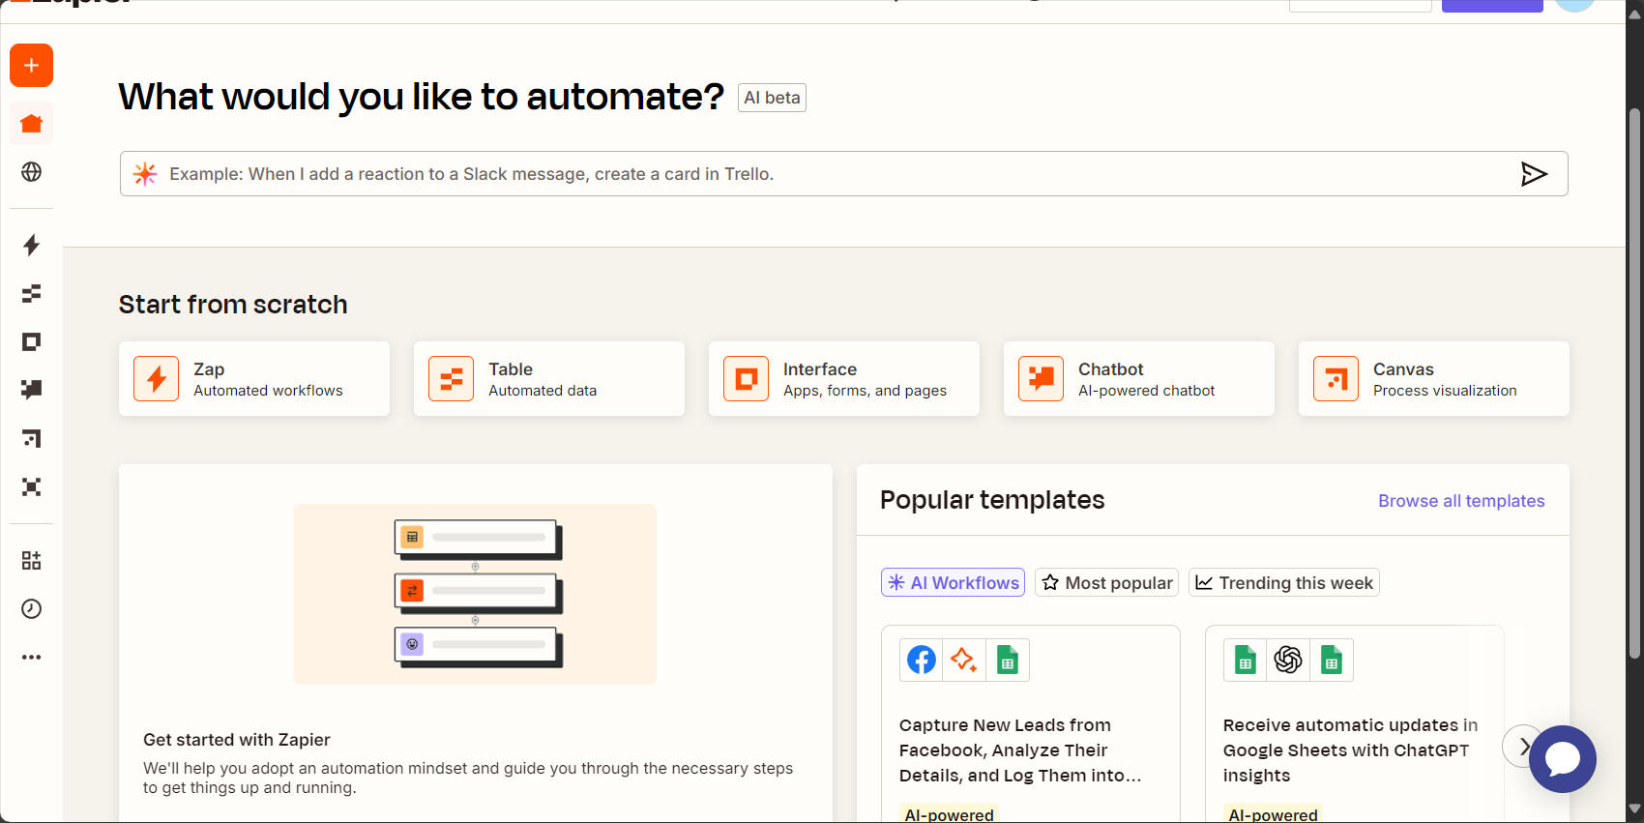Select the Trending this week filter tab

[1284, 582]
